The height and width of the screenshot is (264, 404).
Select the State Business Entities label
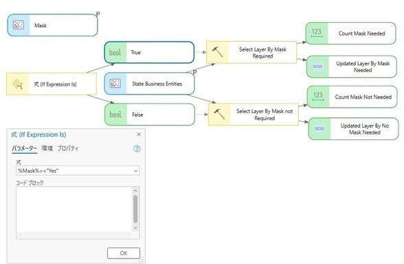pyautogui.click(x=157, y=84)
